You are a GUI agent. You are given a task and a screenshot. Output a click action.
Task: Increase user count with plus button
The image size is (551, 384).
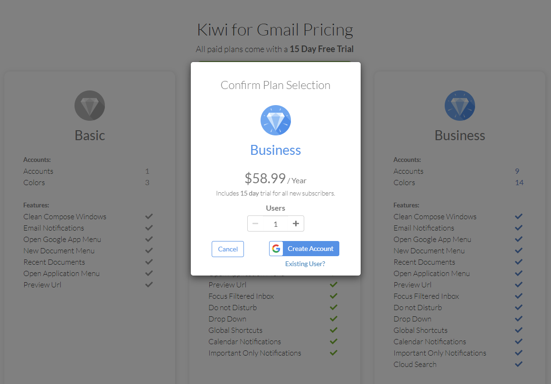296,223
